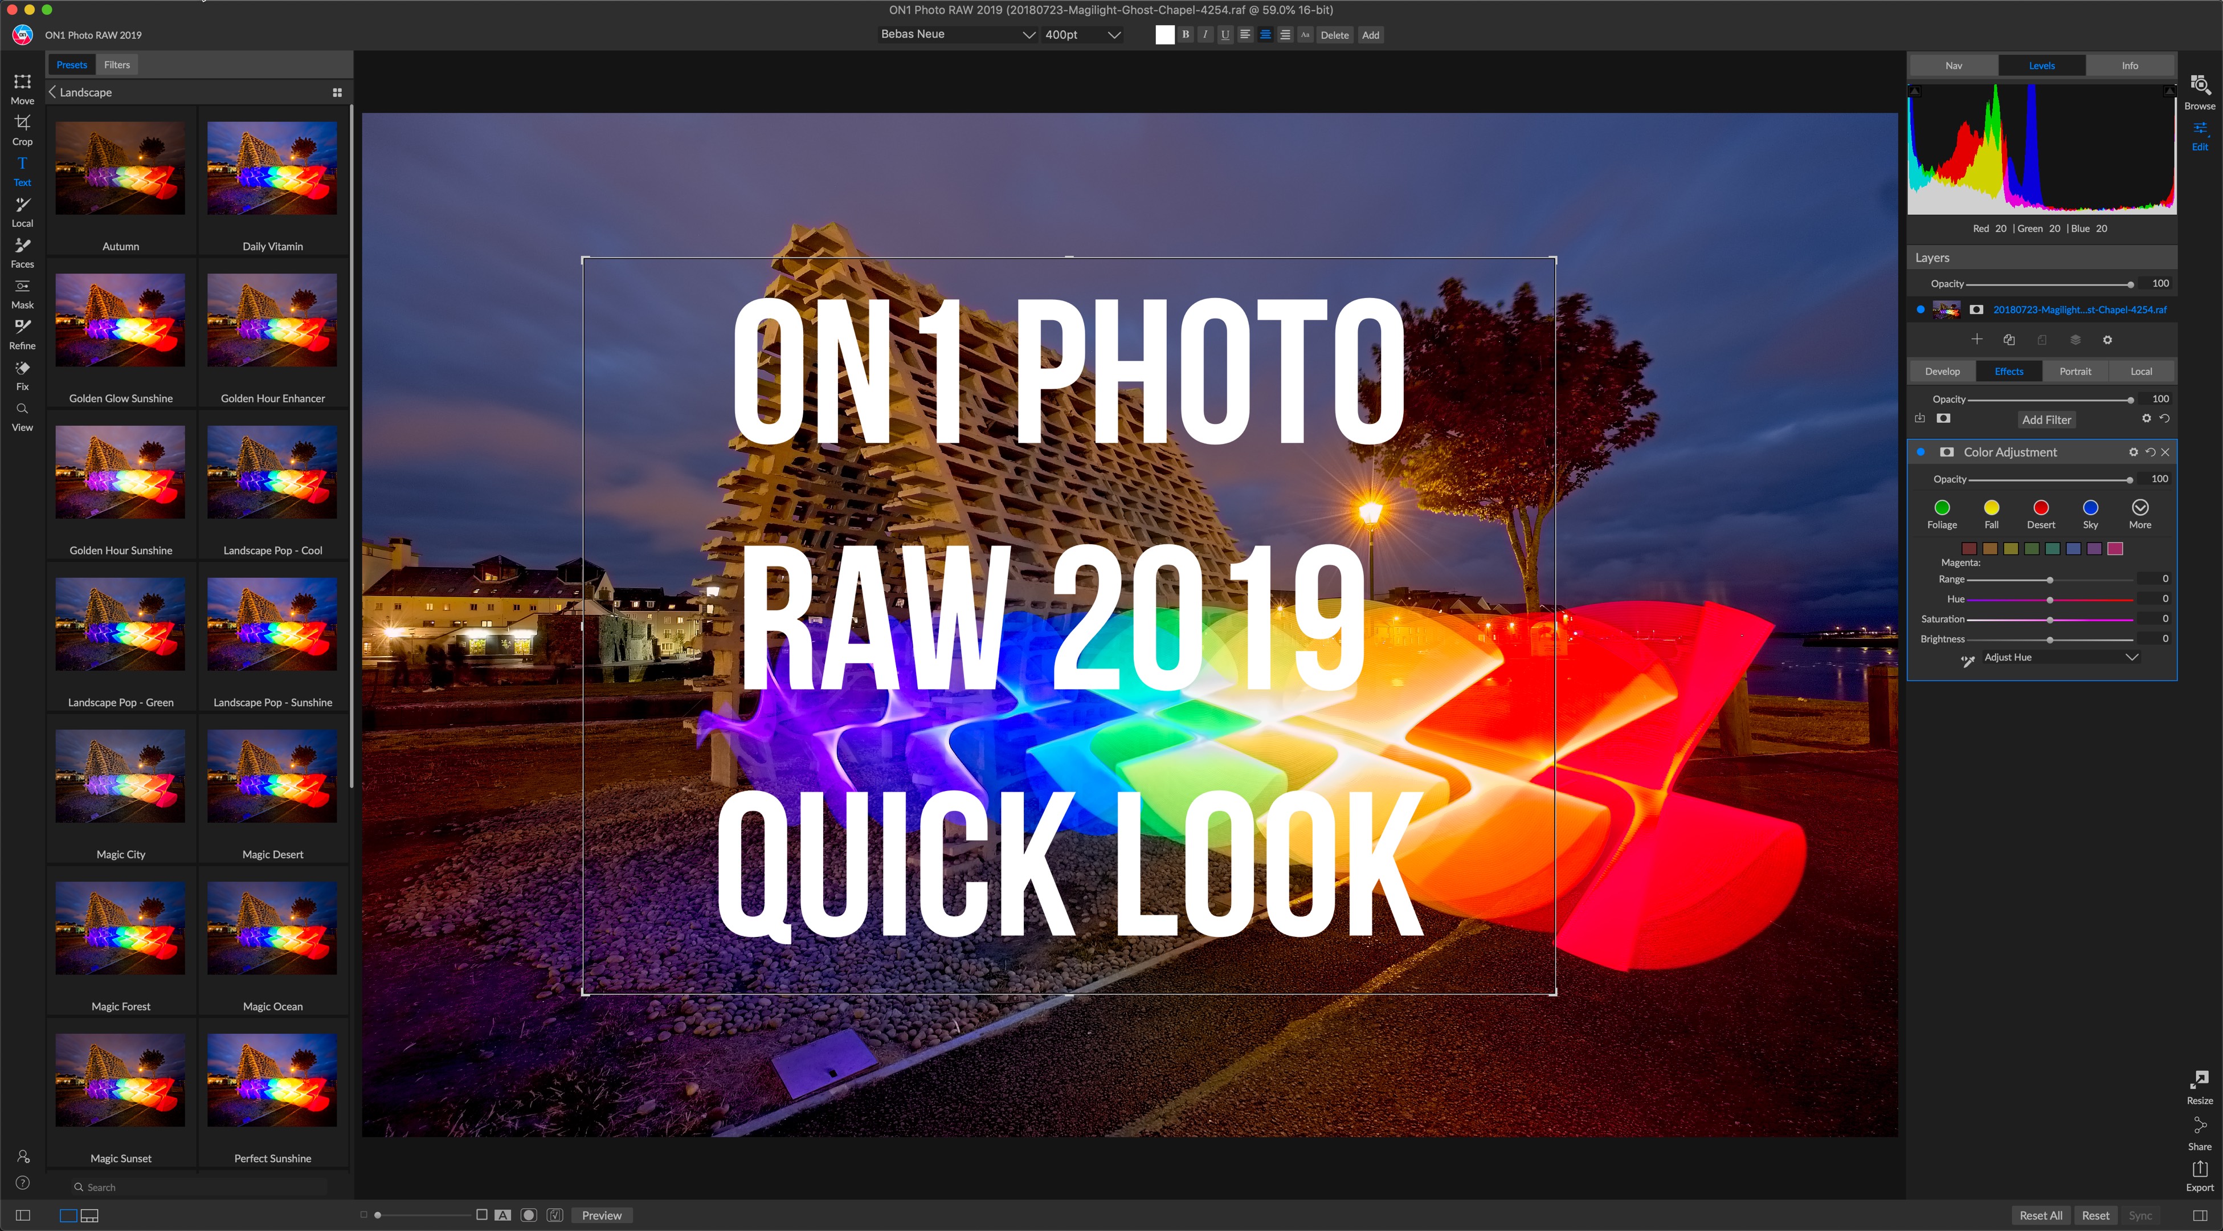Screen dimensions: 2223x1231
Task: Switch to the Filters tab
Action: [117, 65]
